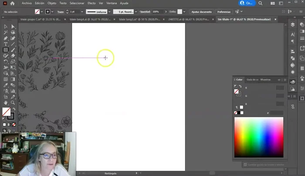Select the Pen tool

coord(6,38)
